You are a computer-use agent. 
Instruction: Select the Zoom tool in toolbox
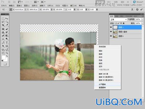(x=7, y=53)
